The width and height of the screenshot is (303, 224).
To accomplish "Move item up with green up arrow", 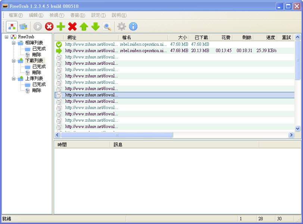I will pos(84,26).
